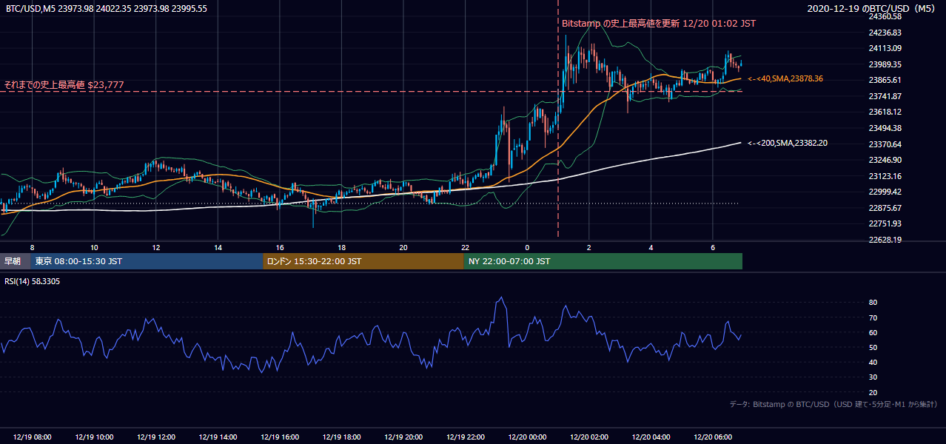Click the price axis value 23123.16
The height and width of the screenshot is (444, 946).
885,176
